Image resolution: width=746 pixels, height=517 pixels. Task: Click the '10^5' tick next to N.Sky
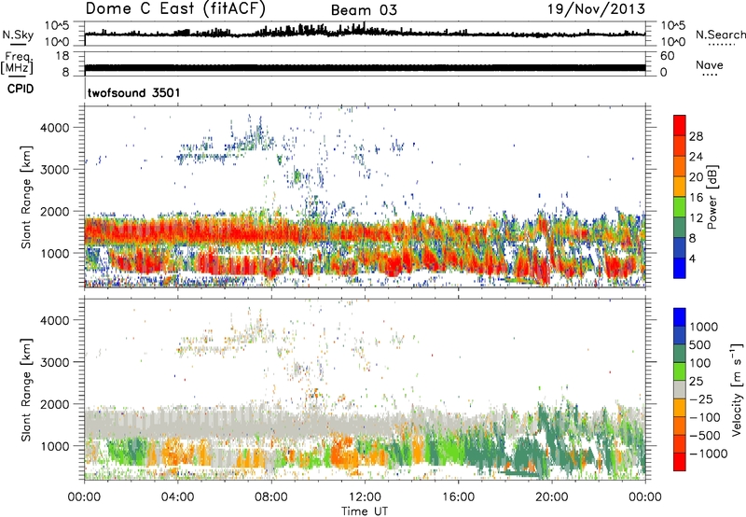click(57, 26)
